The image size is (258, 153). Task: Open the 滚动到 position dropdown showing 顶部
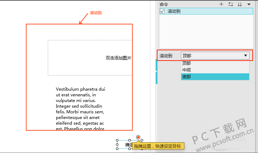(x=215, y=56)
